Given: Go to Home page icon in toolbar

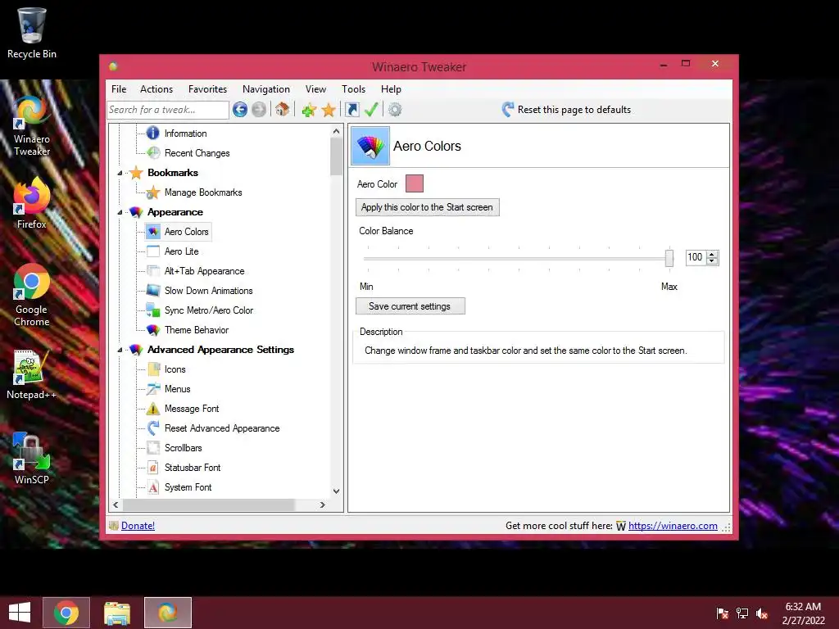Looking at the screenshot, I should pos(283,110).
